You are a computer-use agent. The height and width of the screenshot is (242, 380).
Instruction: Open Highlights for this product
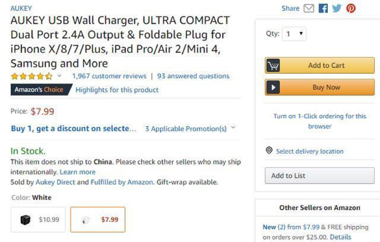117,90
